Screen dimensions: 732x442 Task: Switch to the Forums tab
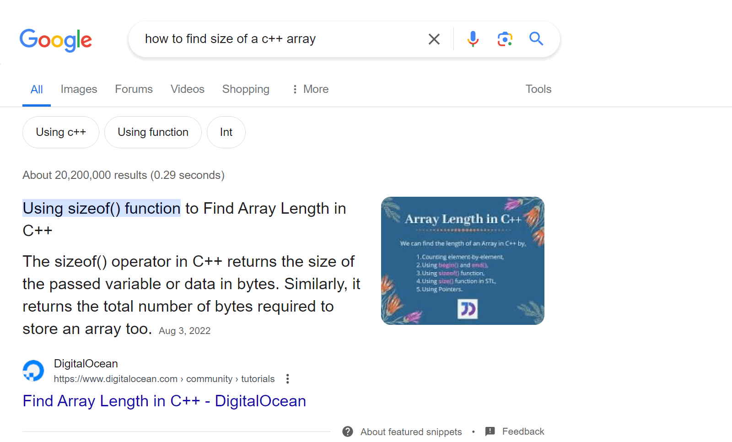tap(134, 89)
